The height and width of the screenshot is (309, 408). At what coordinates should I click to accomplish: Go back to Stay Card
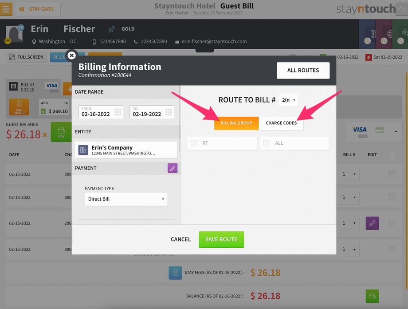point(38,9)
